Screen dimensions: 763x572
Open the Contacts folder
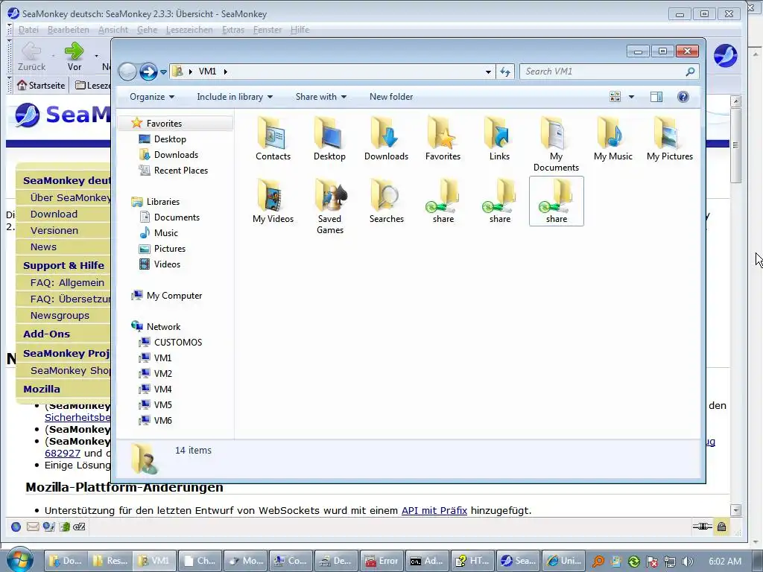273,139
